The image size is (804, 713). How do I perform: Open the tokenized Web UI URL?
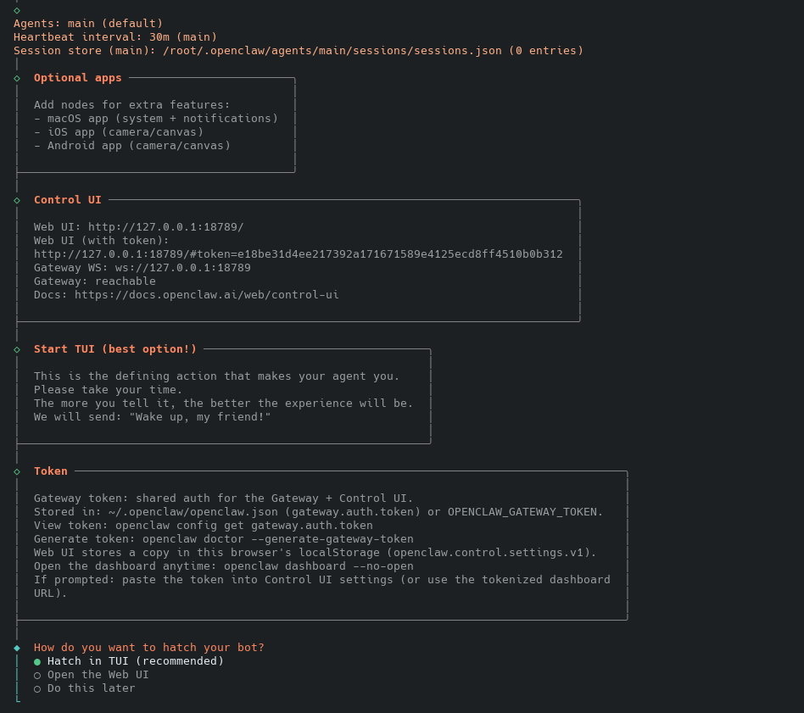(298, 254)
